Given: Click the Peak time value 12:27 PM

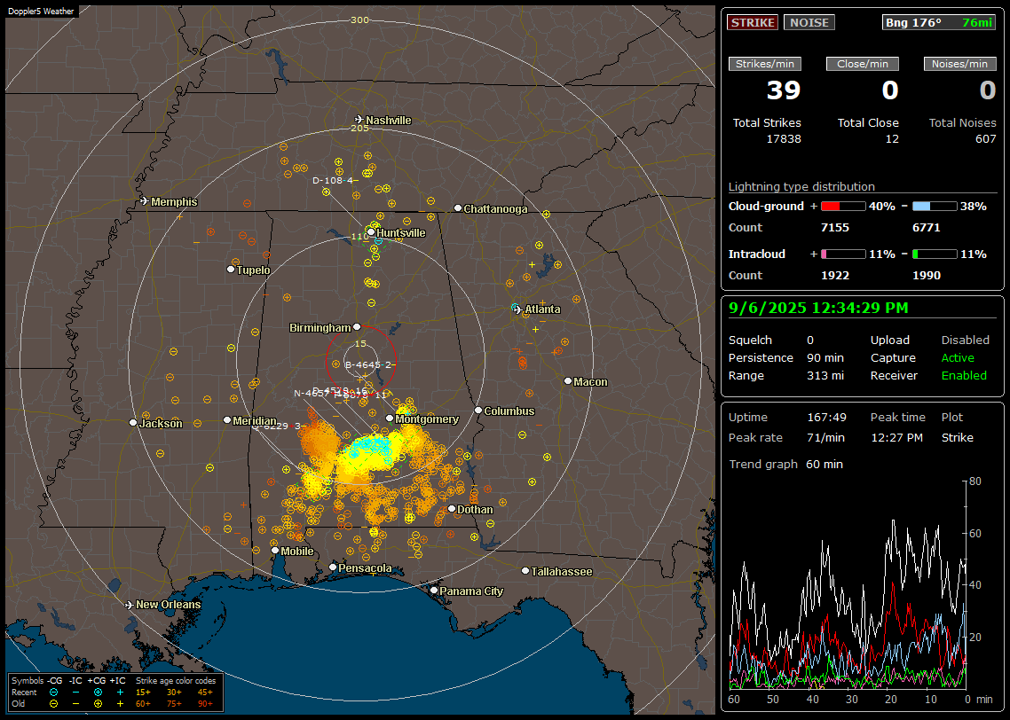Looking at the screenshot, I should click(x=896, y=437).
